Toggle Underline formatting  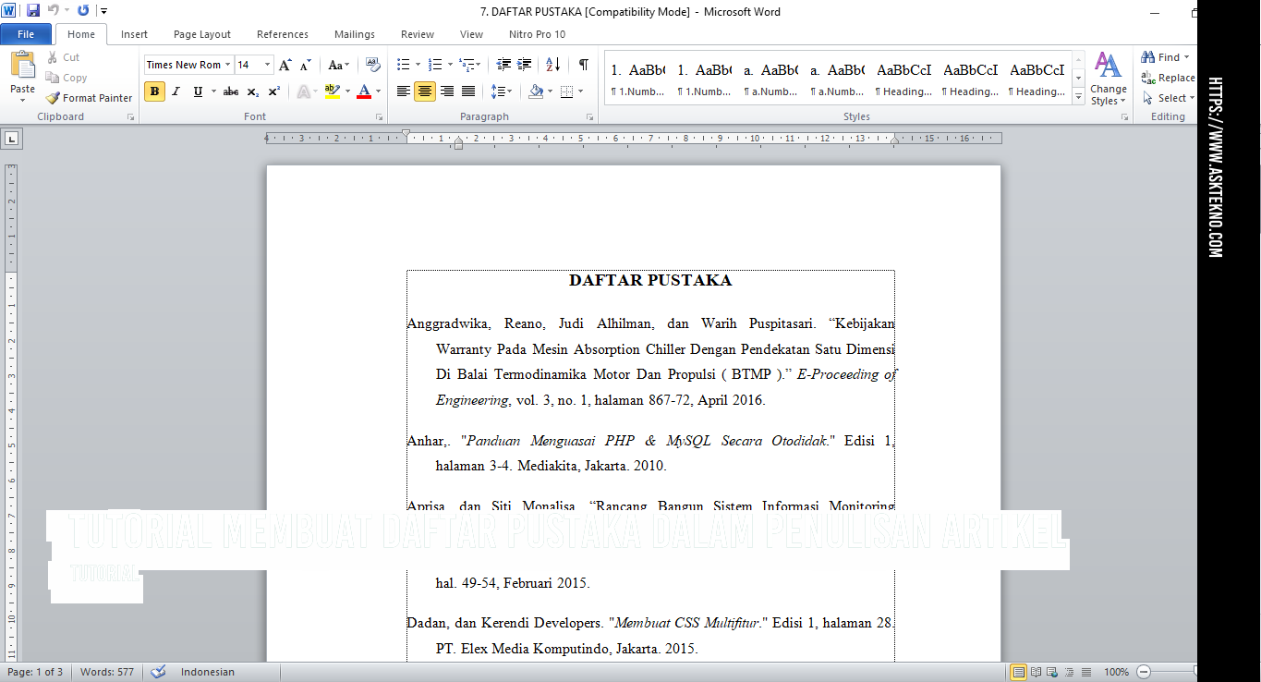198,91
